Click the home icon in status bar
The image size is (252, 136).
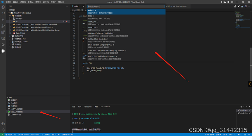(15, 135)
